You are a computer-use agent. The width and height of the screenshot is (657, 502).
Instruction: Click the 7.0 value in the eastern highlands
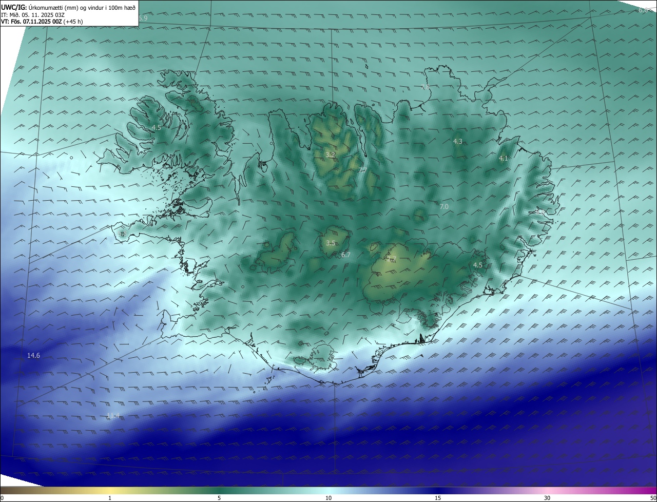[x=444, y=206]
